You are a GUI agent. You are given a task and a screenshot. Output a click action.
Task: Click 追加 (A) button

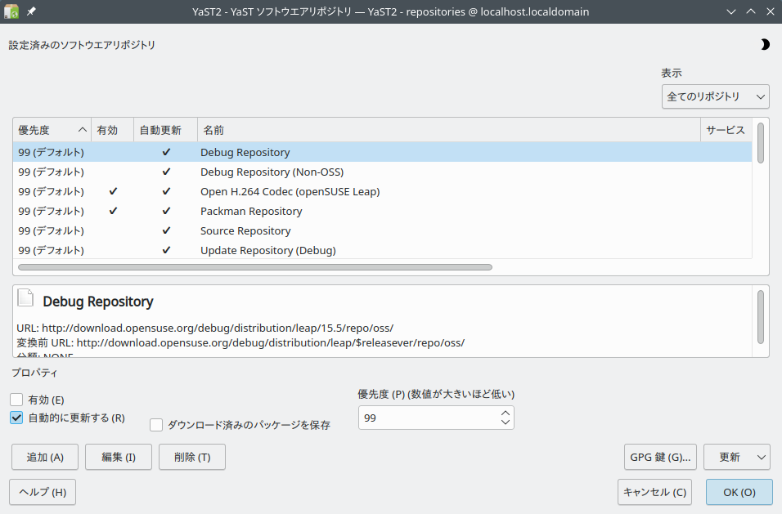(x=45, y=458)
